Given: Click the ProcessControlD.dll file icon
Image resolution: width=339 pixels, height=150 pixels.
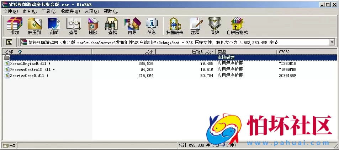Looking at the screenshot, I should pyautogui.click(x=7, y=70).
